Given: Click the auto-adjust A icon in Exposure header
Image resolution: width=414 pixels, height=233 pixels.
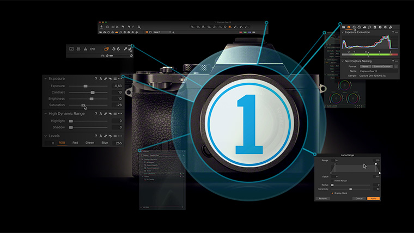Looking at the screenshot, I should [x=101, y=78].
